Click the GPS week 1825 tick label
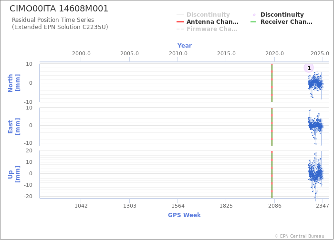This screenshot has height=240, width=334. tap(226, 206)
